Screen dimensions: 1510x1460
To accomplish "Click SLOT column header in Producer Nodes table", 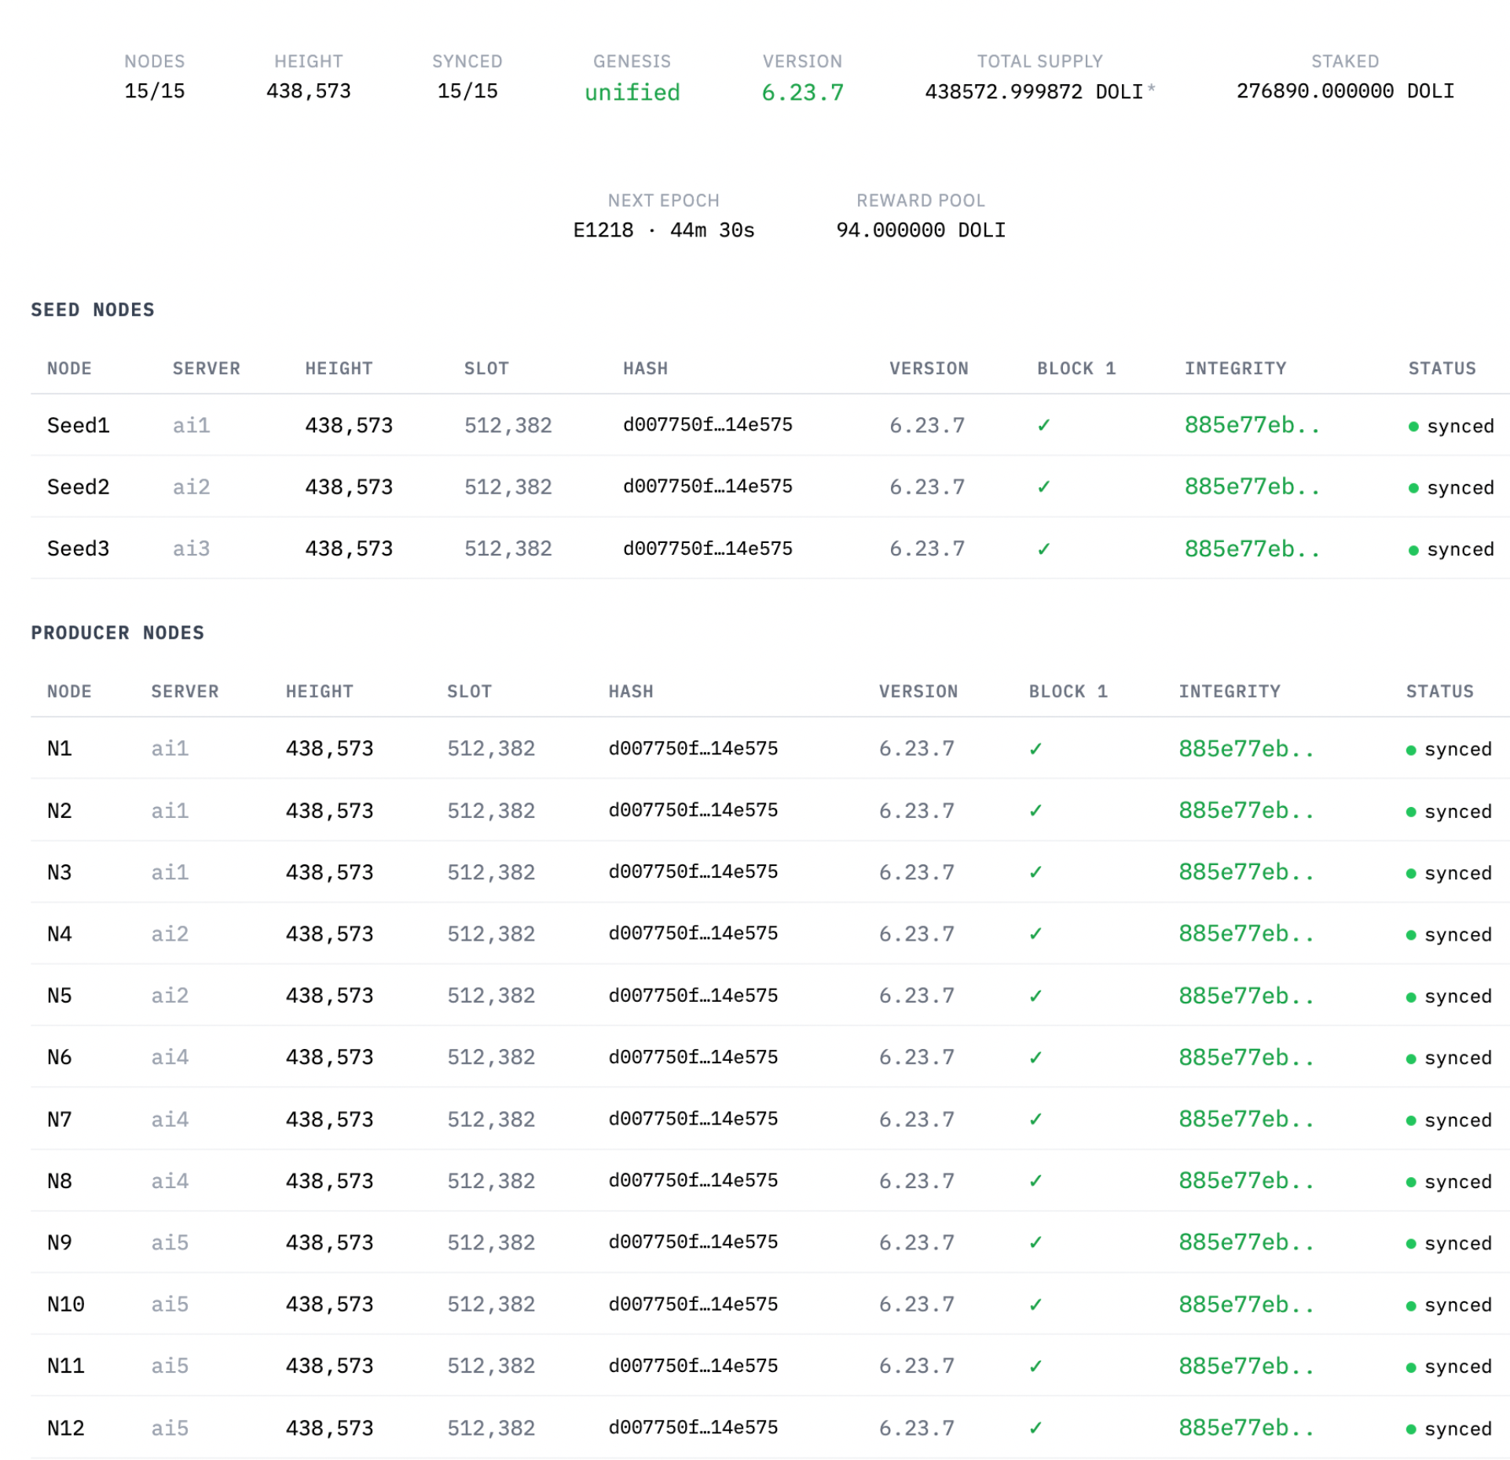I will pos(470,691).
